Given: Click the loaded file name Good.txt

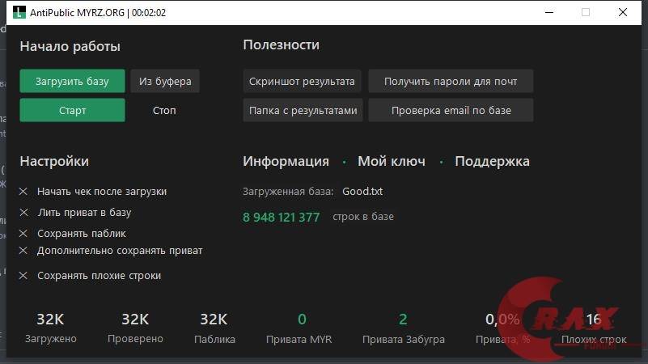Looking at the screenshot, I should click(x=362, y=191).
